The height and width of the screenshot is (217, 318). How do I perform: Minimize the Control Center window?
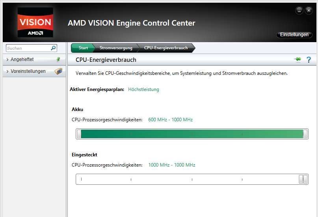tap(300, 11)
